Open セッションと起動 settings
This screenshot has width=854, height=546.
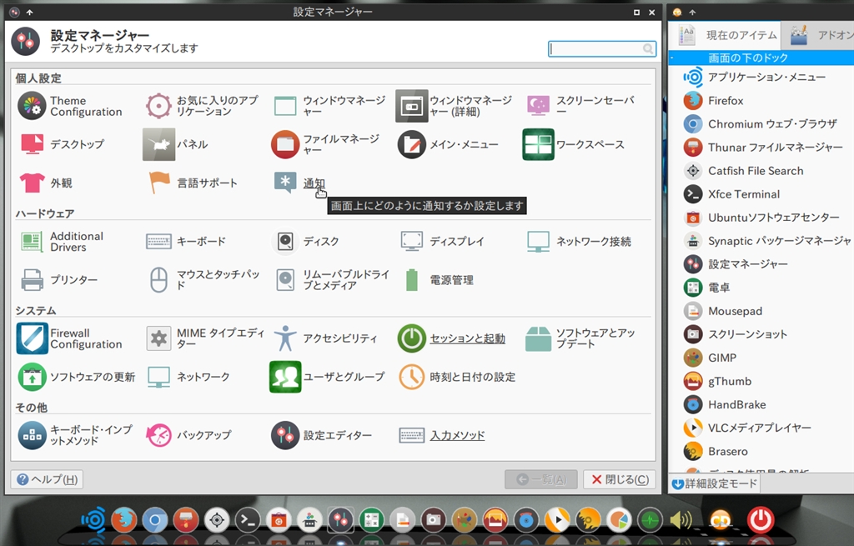click(x=451, y=338)
